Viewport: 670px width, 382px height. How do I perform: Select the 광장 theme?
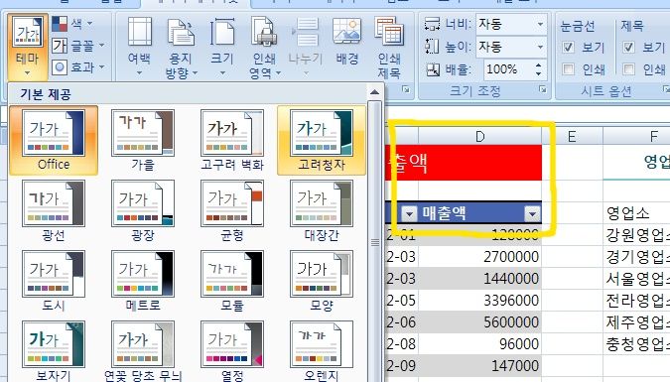[143, 210]
